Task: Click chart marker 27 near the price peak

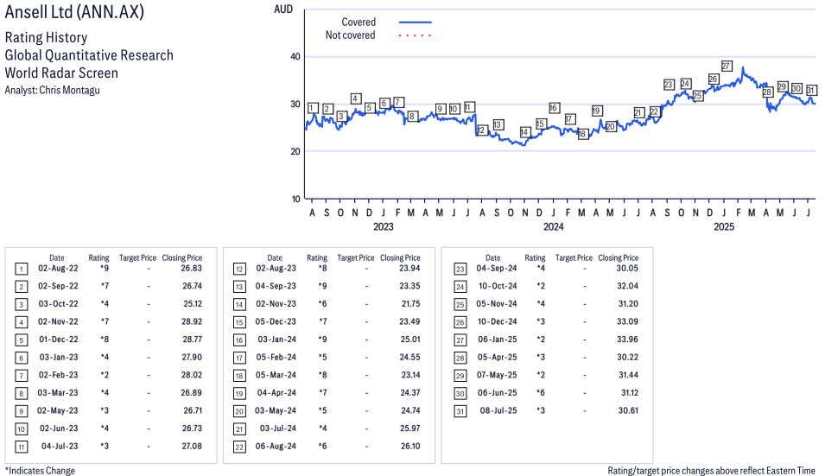Action: point(726,67)
